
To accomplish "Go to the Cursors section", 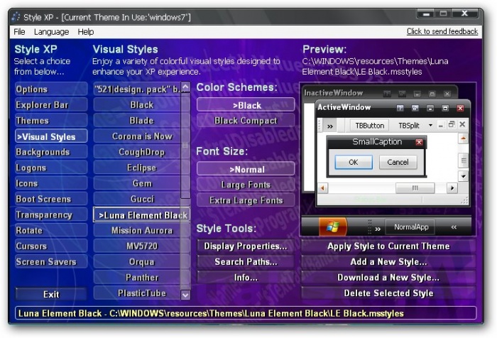I will pos(51,246).
